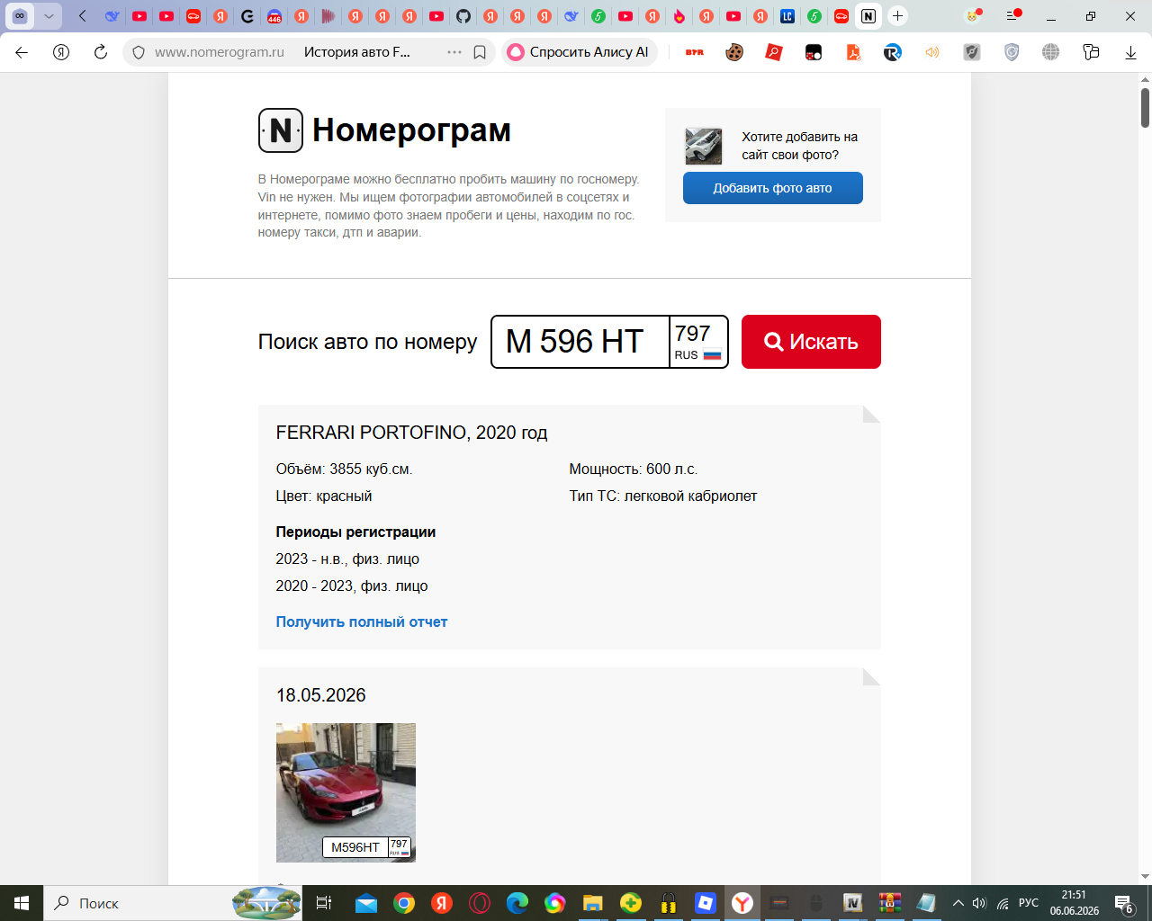Open Opera browser from the taskbar
1152x921 pixels.
[x=480, y=903]
